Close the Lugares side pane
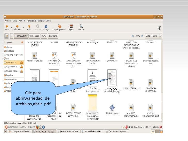Viewport: 188px width, 141px height. pyautogui.click(x=22, y=42)
